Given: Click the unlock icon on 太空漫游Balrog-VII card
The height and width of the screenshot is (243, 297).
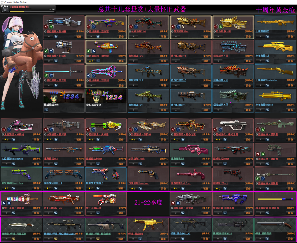Looking at the screenshot, I should [13, 164].
